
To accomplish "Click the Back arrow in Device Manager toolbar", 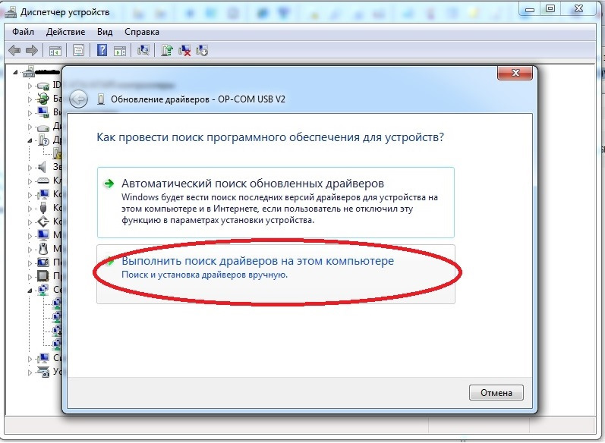I will coord(14,51).
